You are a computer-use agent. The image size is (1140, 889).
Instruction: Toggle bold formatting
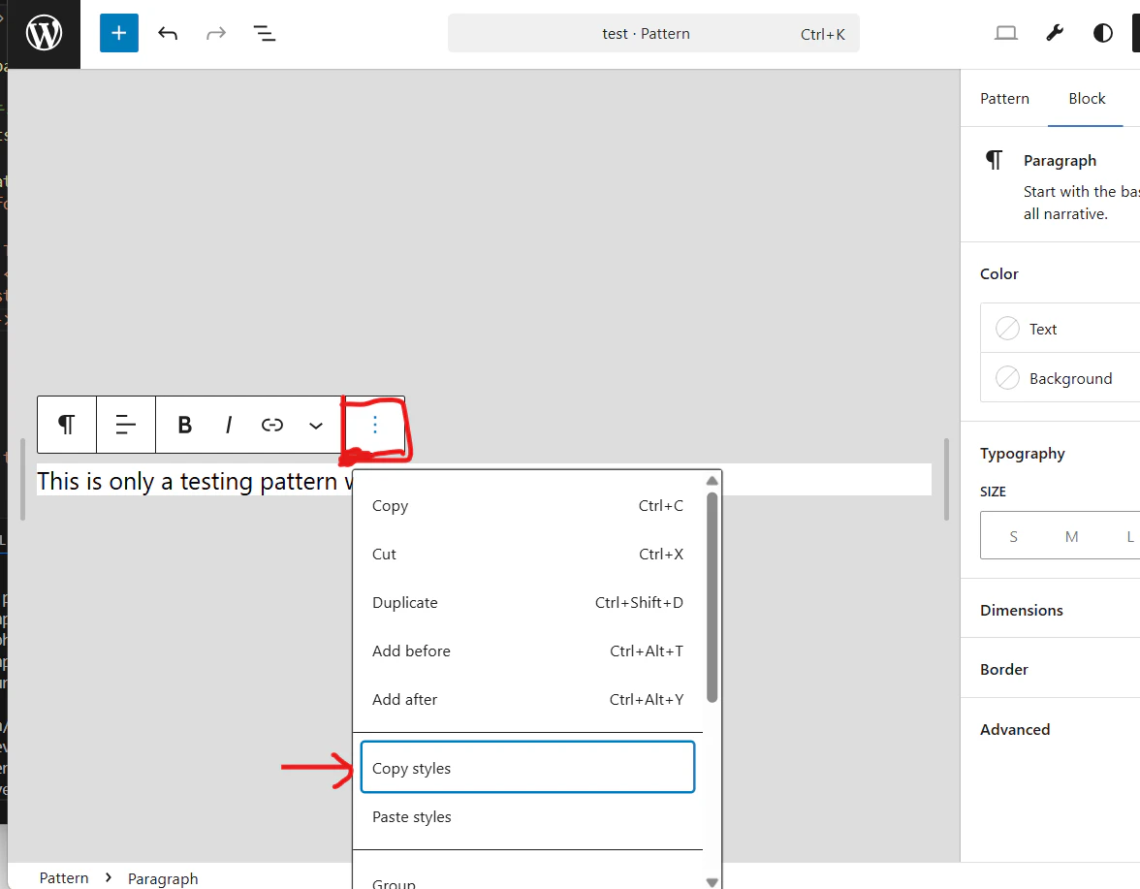pyautogui.click(x=184, y=425)
